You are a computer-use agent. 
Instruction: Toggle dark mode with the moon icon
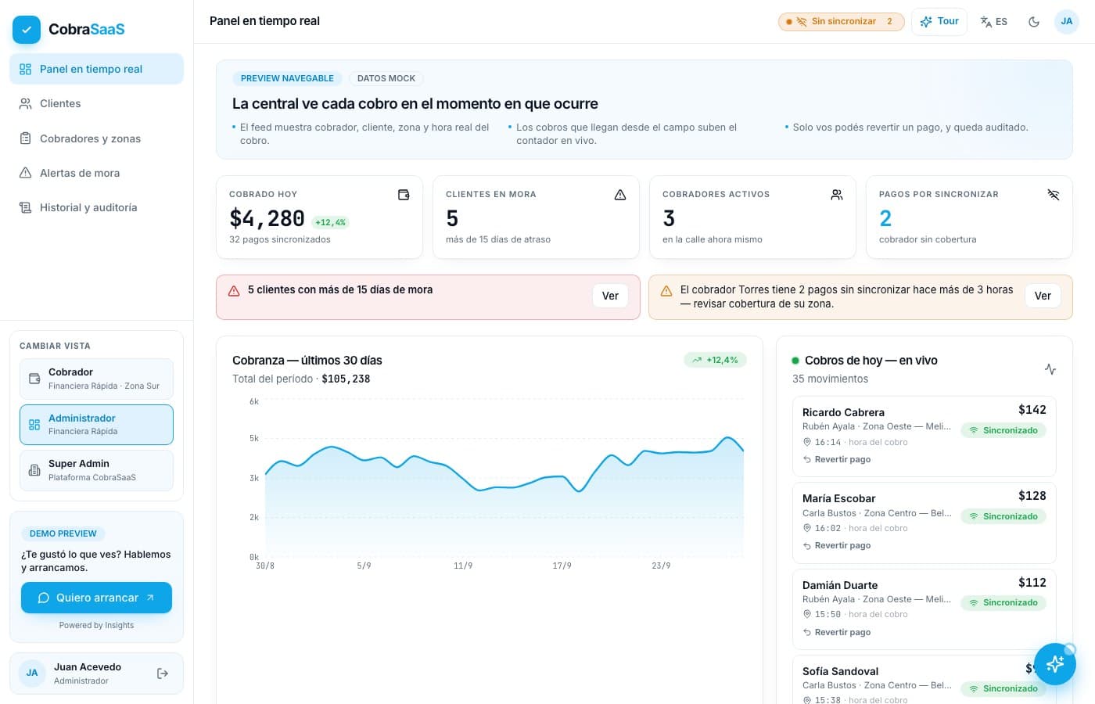coord(1034,22)
